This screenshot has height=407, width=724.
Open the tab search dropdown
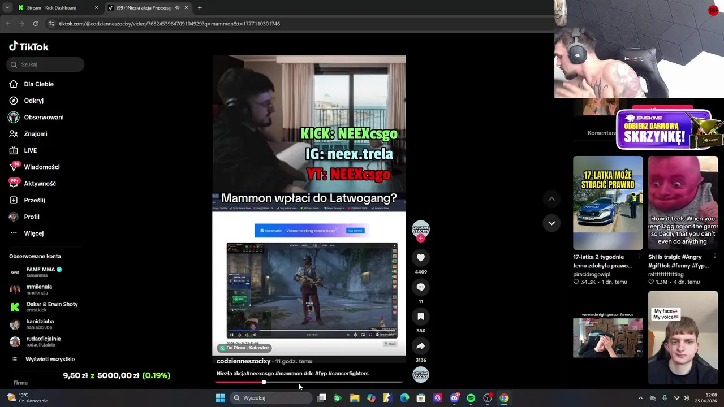tap(7, 8)
